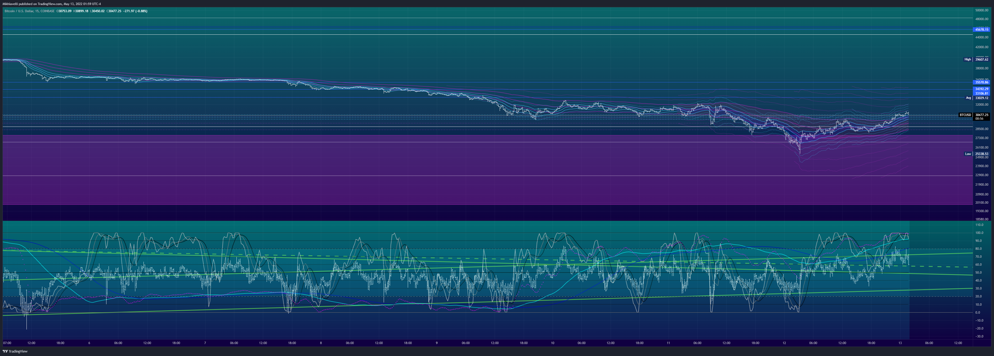Click the 20100.00 mark on the price scale
The width and height of the screenshot is (994, 356).
tap(982, 203)
